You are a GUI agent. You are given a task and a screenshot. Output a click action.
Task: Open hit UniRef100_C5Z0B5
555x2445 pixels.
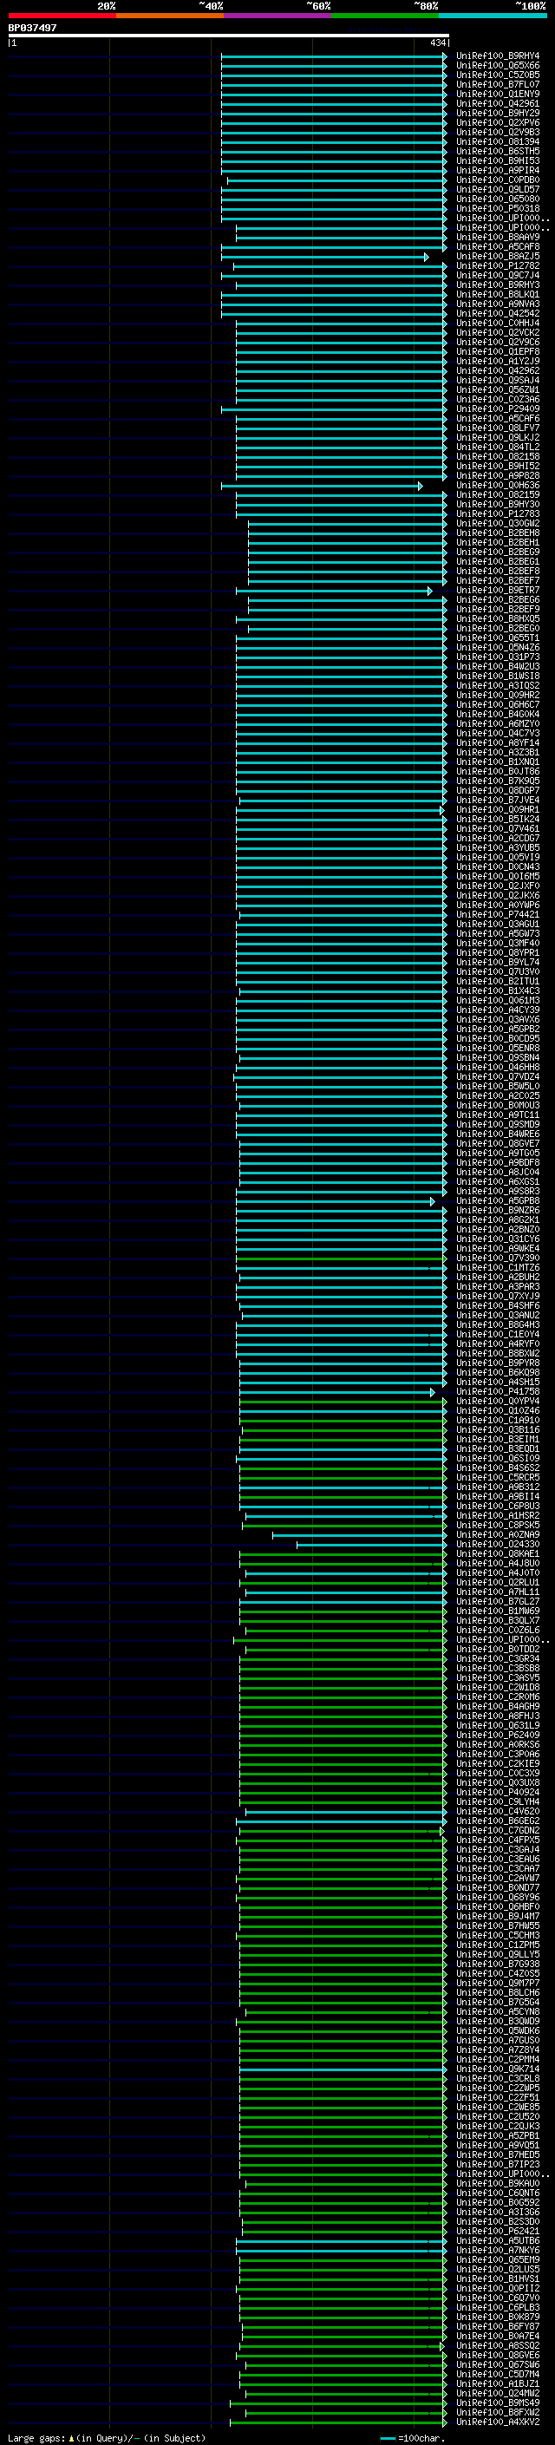pos(498,75)
